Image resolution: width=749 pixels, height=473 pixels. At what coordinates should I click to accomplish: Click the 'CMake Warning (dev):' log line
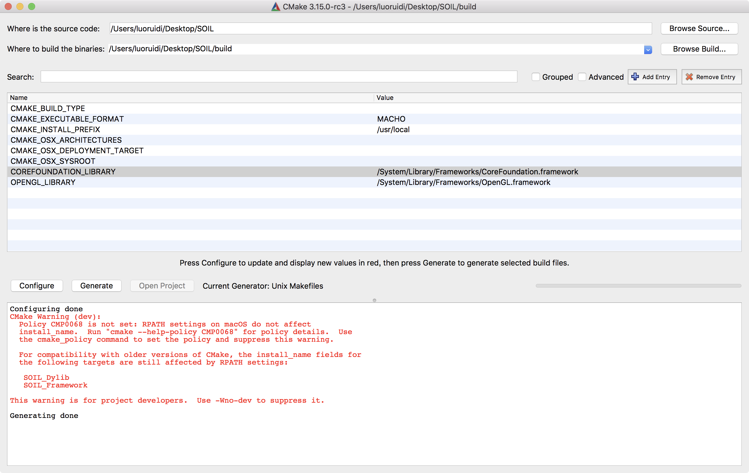pos(55,317)
